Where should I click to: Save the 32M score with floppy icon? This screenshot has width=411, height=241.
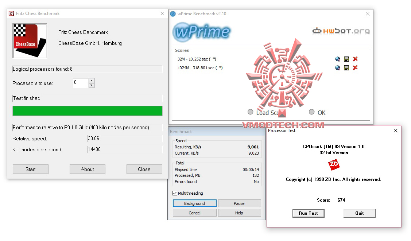(x=346, y=59)
